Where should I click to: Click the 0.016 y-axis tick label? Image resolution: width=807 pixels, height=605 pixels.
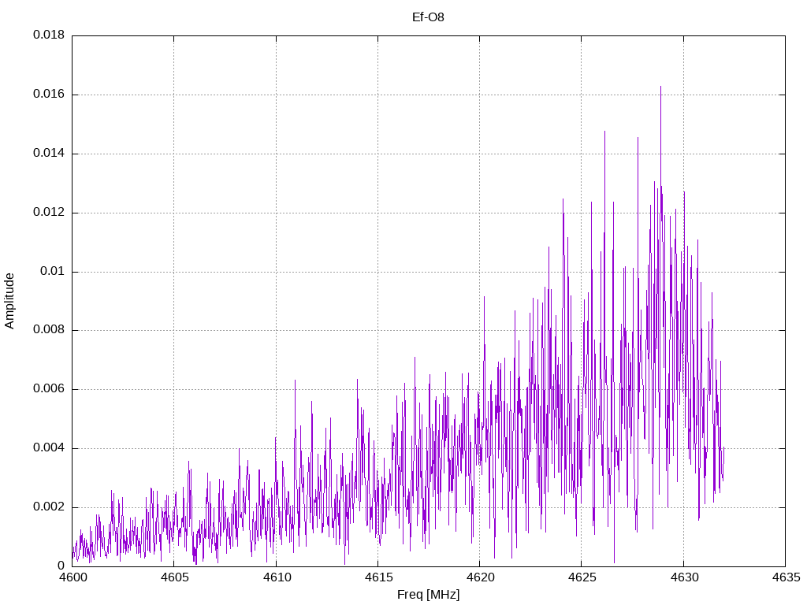pyautogui.click(x=49, y=95)
